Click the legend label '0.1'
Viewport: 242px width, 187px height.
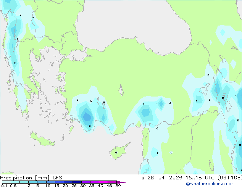[x=4, y=185]
